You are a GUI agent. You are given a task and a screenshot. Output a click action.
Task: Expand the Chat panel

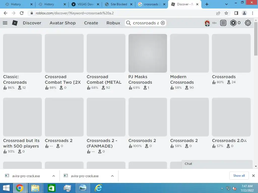coord(217,164)
